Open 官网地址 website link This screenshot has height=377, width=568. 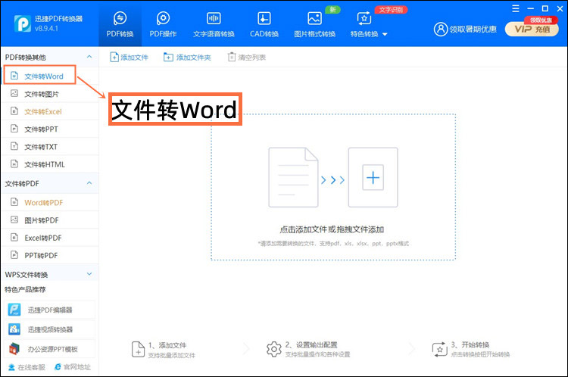click(73, 367)
